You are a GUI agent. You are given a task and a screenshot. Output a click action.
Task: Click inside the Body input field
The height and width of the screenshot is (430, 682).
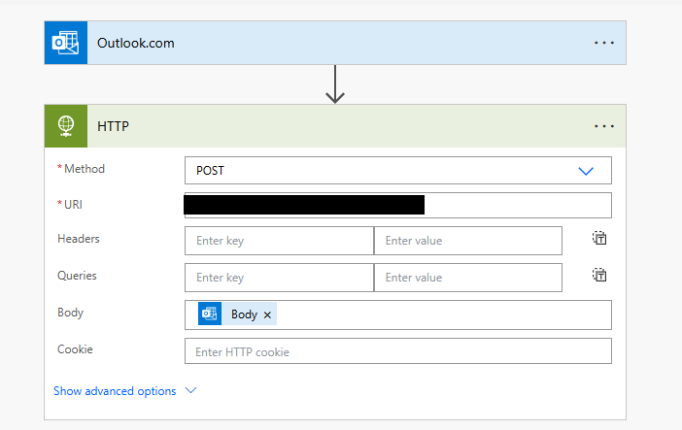398,314
